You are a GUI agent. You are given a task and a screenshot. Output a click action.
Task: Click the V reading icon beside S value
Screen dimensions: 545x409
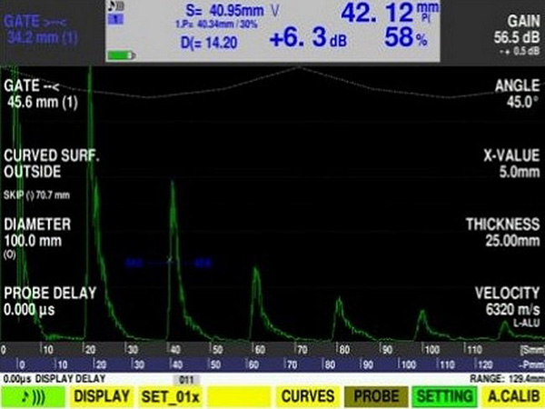coord(275,11)
